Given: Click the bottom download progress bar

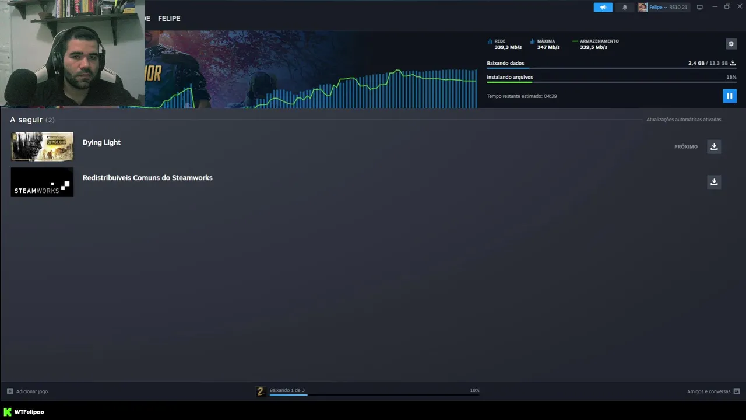Looking at the screenshot, I should tap(375, 395).
